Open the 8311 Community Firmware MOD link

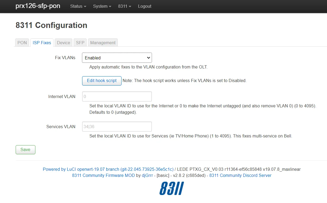[103, 175]
